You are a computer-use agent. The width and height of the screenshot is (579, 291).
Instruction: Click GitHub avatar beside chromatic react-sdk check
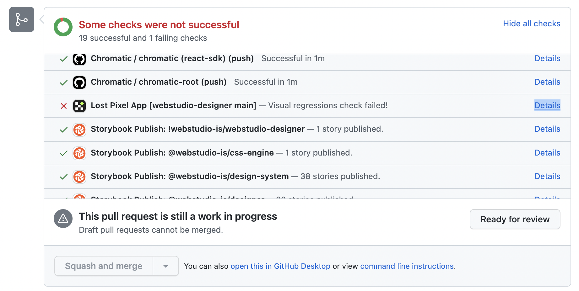pos(79,59)
